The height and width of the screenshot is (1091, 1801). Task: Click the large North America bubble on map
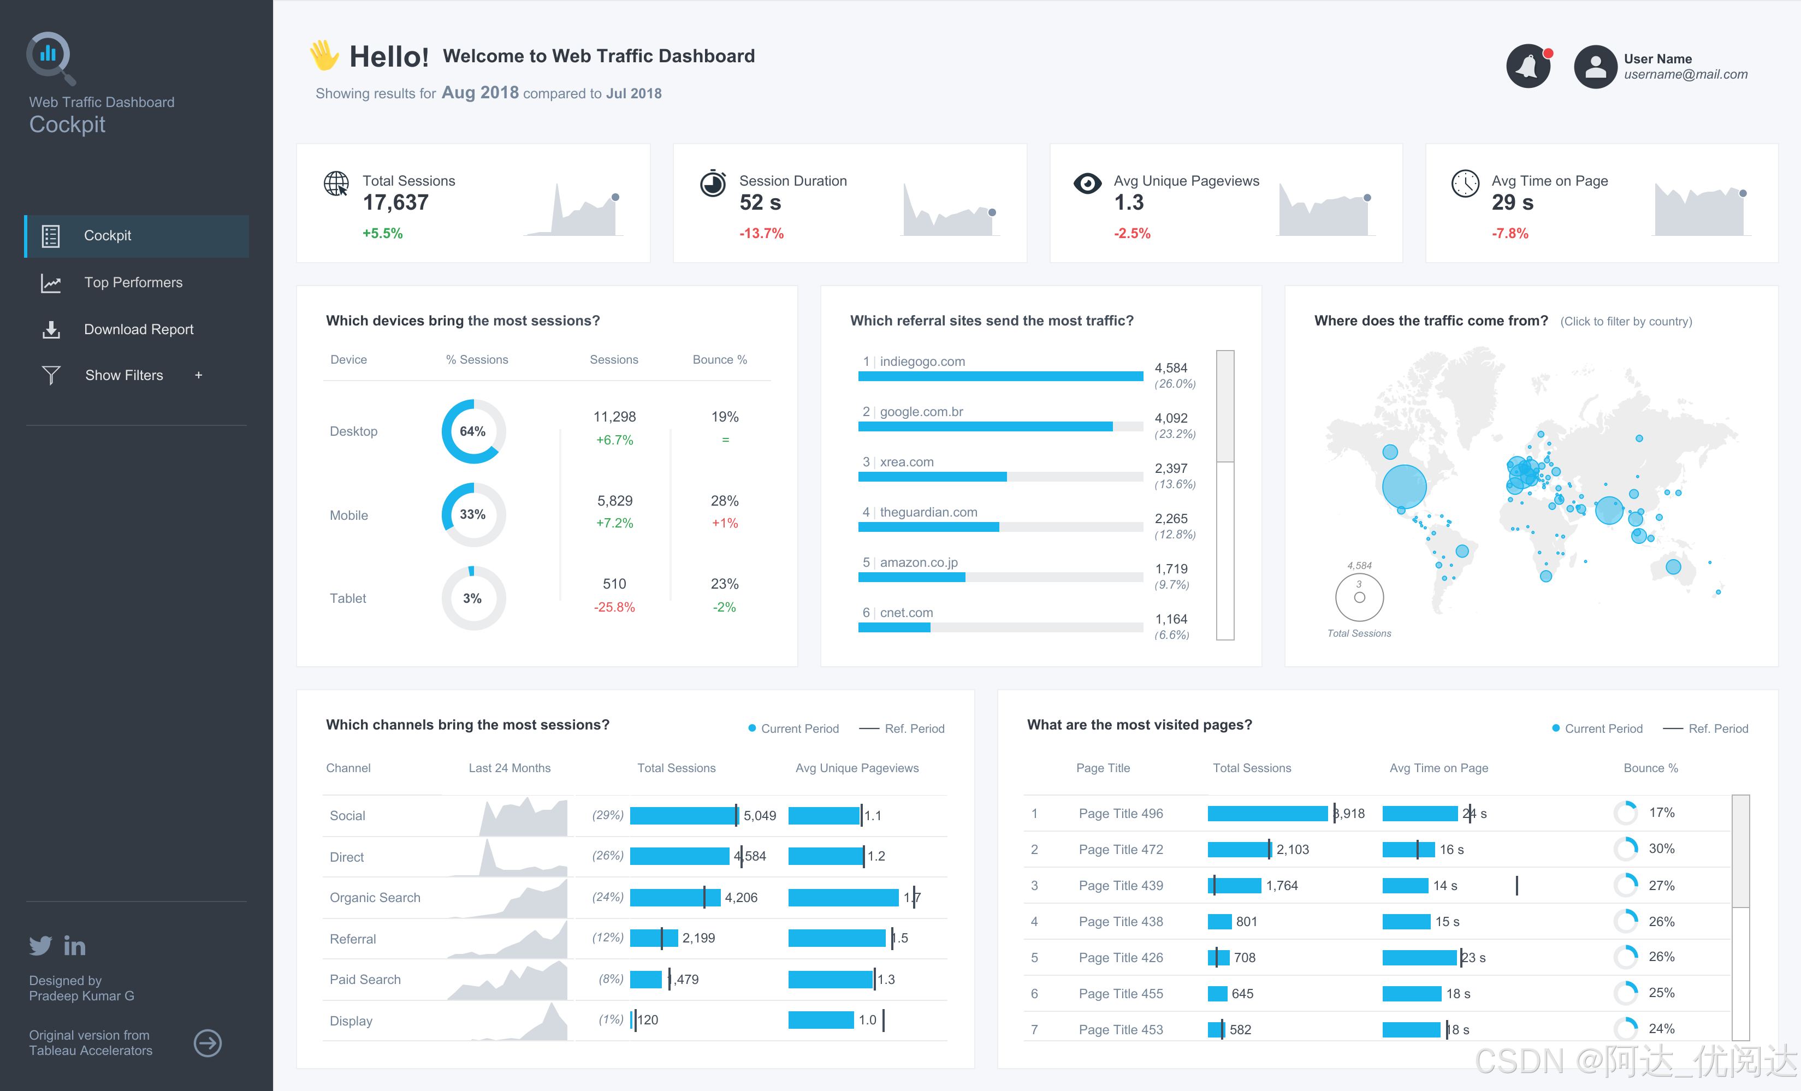click(1403, 487)
